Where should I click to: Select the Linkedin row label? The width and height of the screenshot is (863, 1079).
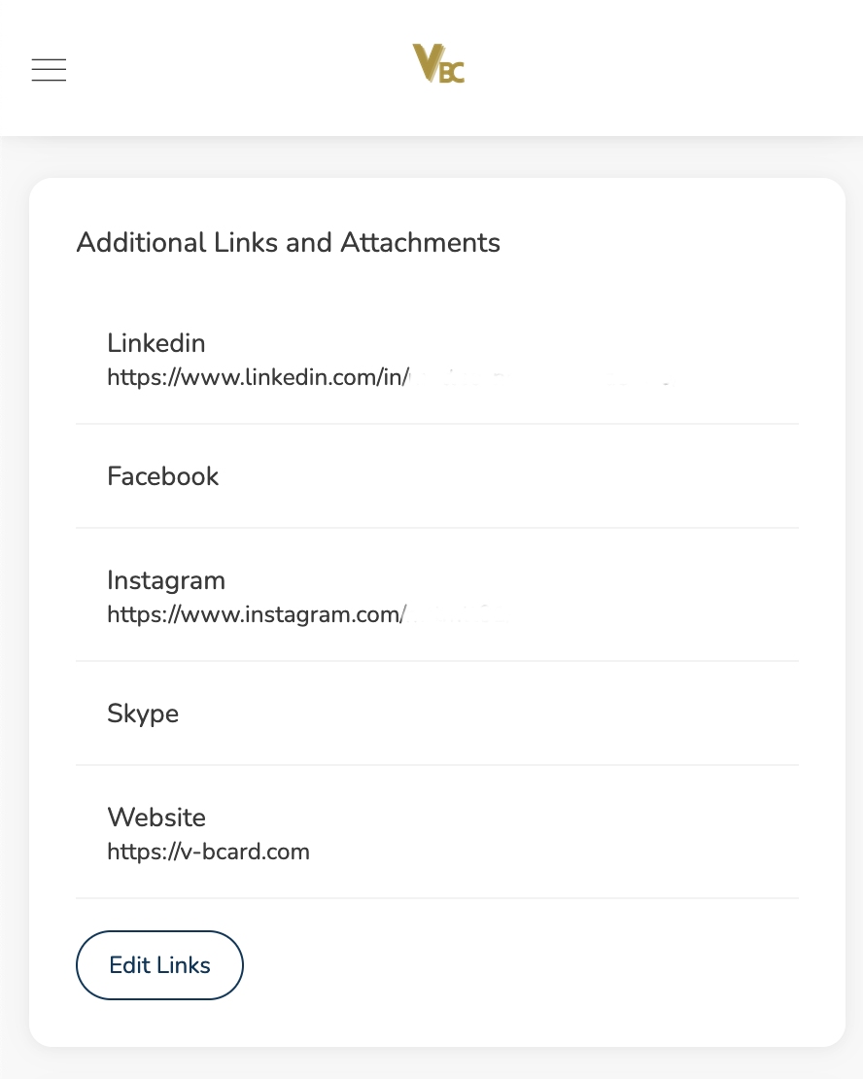pos(156,343)
